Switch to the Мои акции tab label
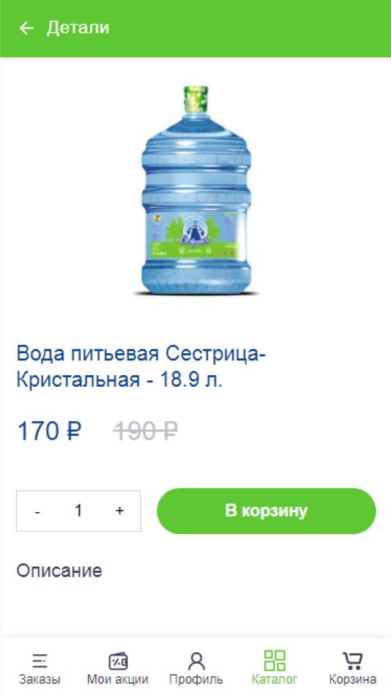 [118, 680]
